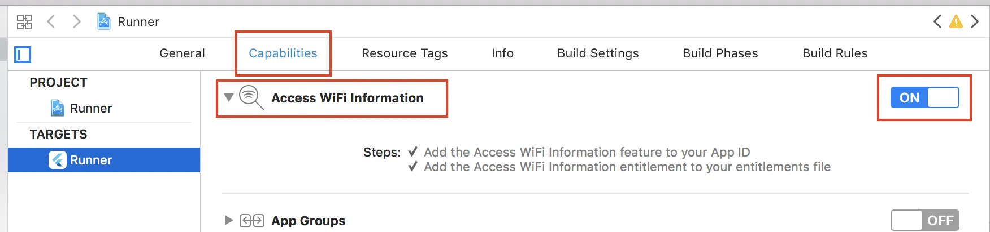Image resolution: width=990 pixels, height=232 pixels.
Task: Open the Build Settings tab
Action: (598, 53)
